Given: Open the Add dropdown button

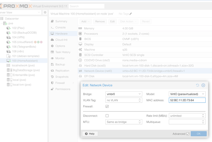Looking at the screenshot, I should 85,21.
